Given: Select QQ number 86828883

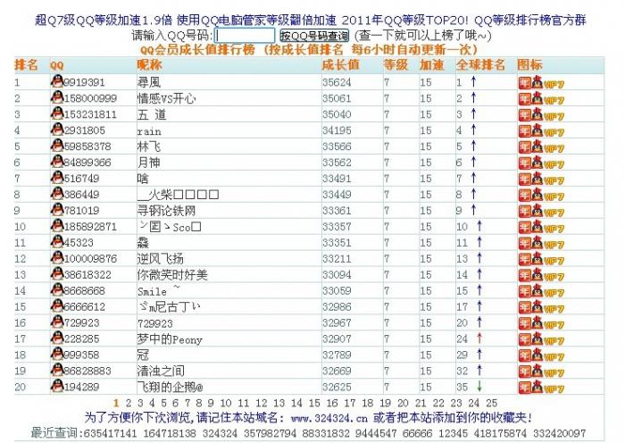Looking at the screenshot, I should 87,371.
